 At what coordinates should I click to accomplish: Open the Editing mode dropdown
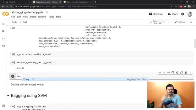point(179,22)
